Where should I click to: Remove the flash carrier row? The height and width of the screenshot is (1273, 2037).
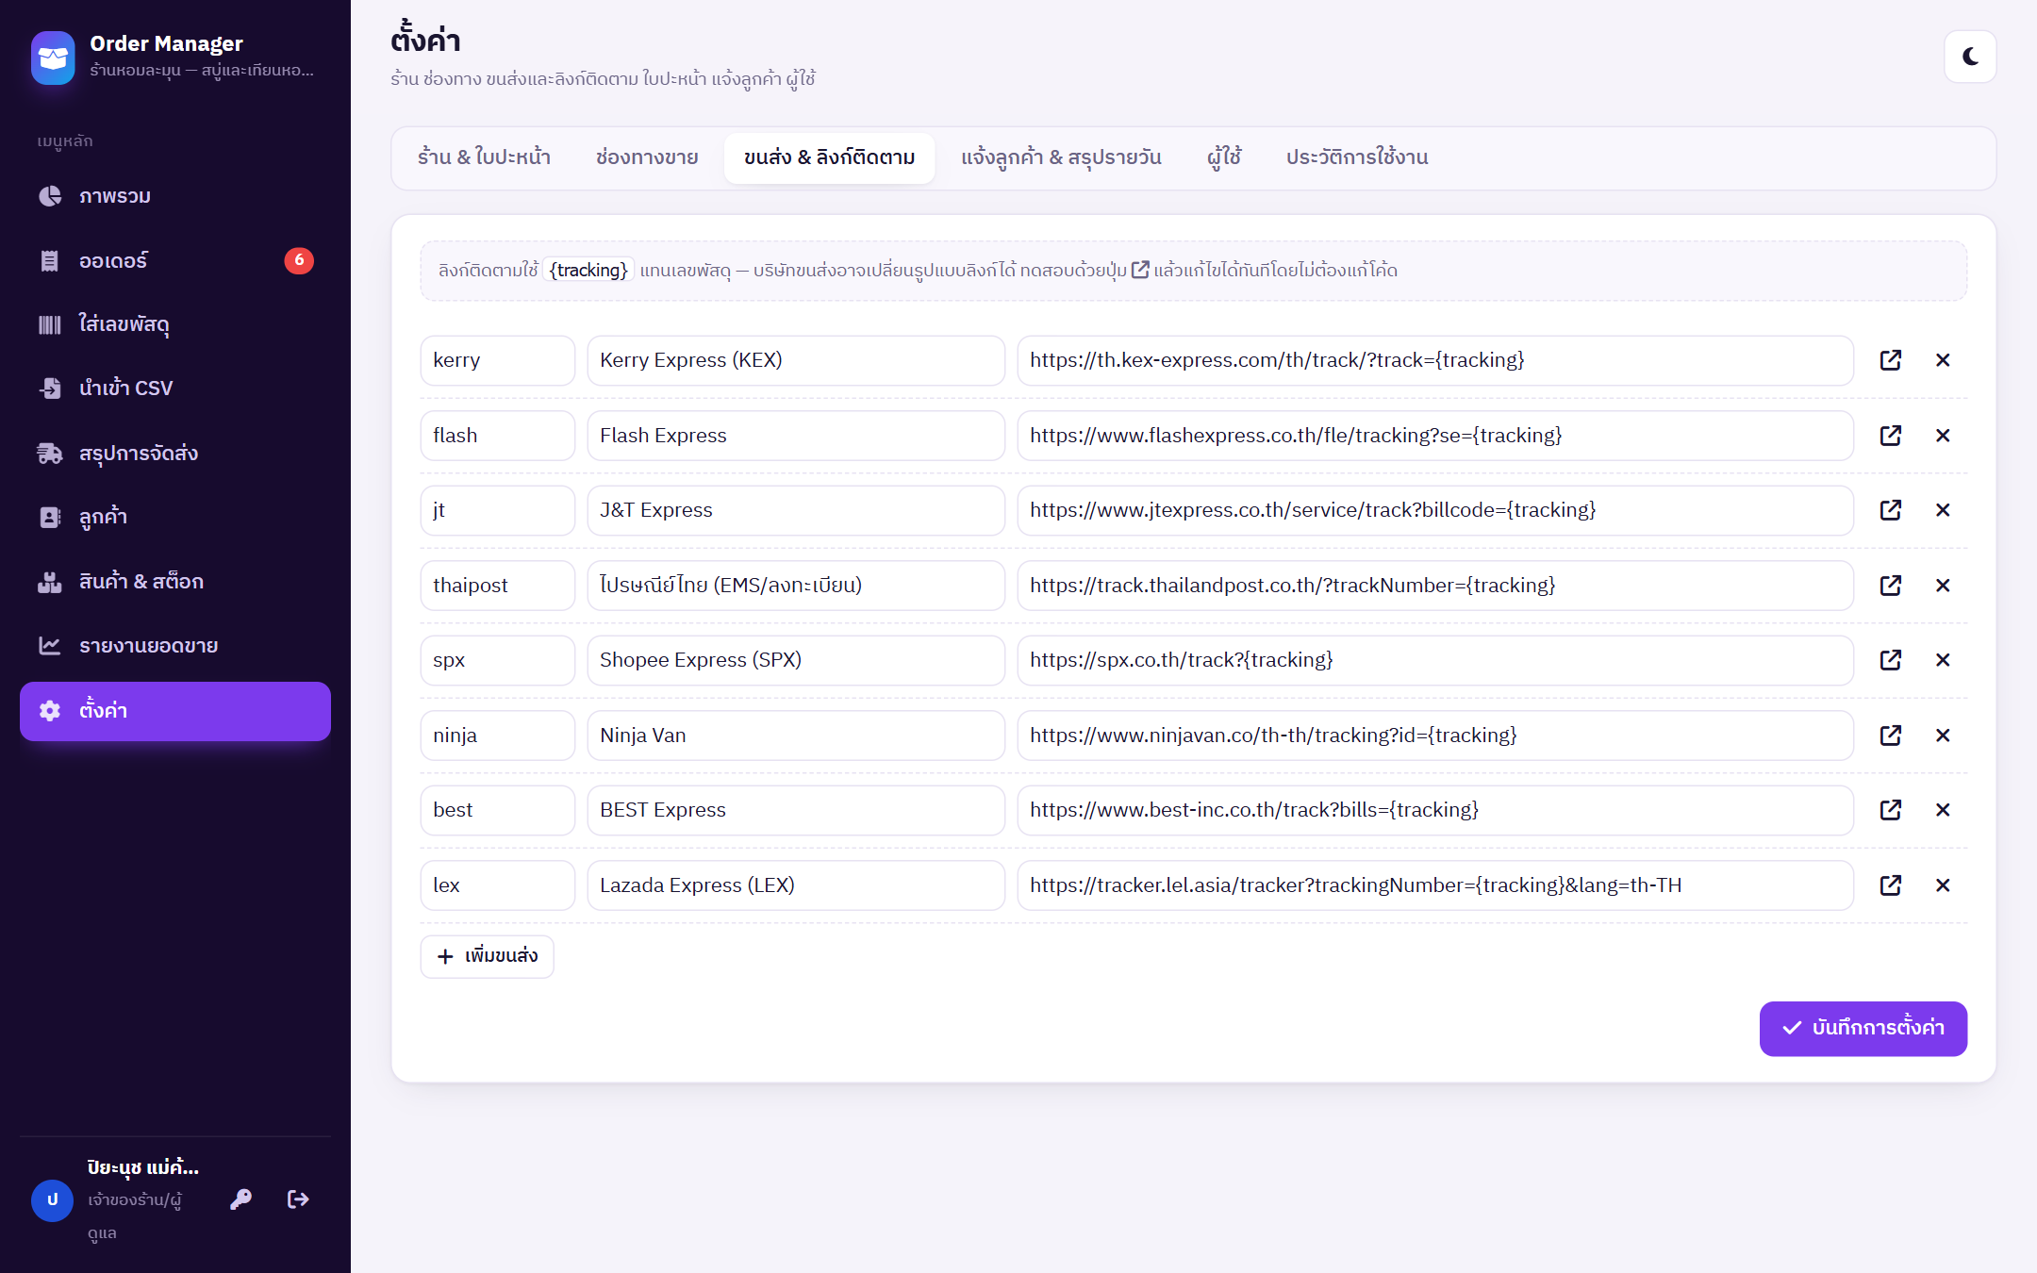(x=1943, y=436)
